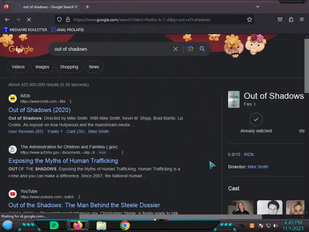The image size is (309, 232).
Task: Switch to Firefox in the taskbar
Action: click(78, 225)
